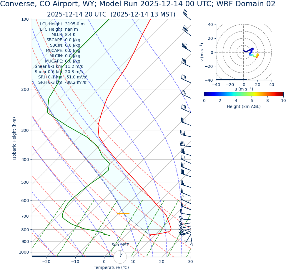Click the analog clock icon below Sun-MST

(x=120, y=257)
